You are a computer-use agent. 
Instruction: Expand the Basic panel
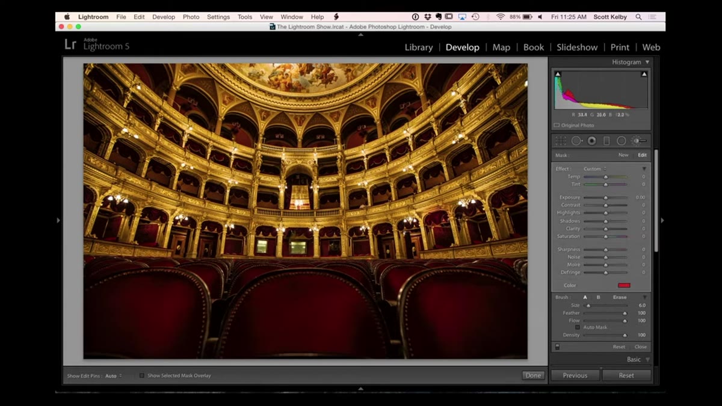647,360
